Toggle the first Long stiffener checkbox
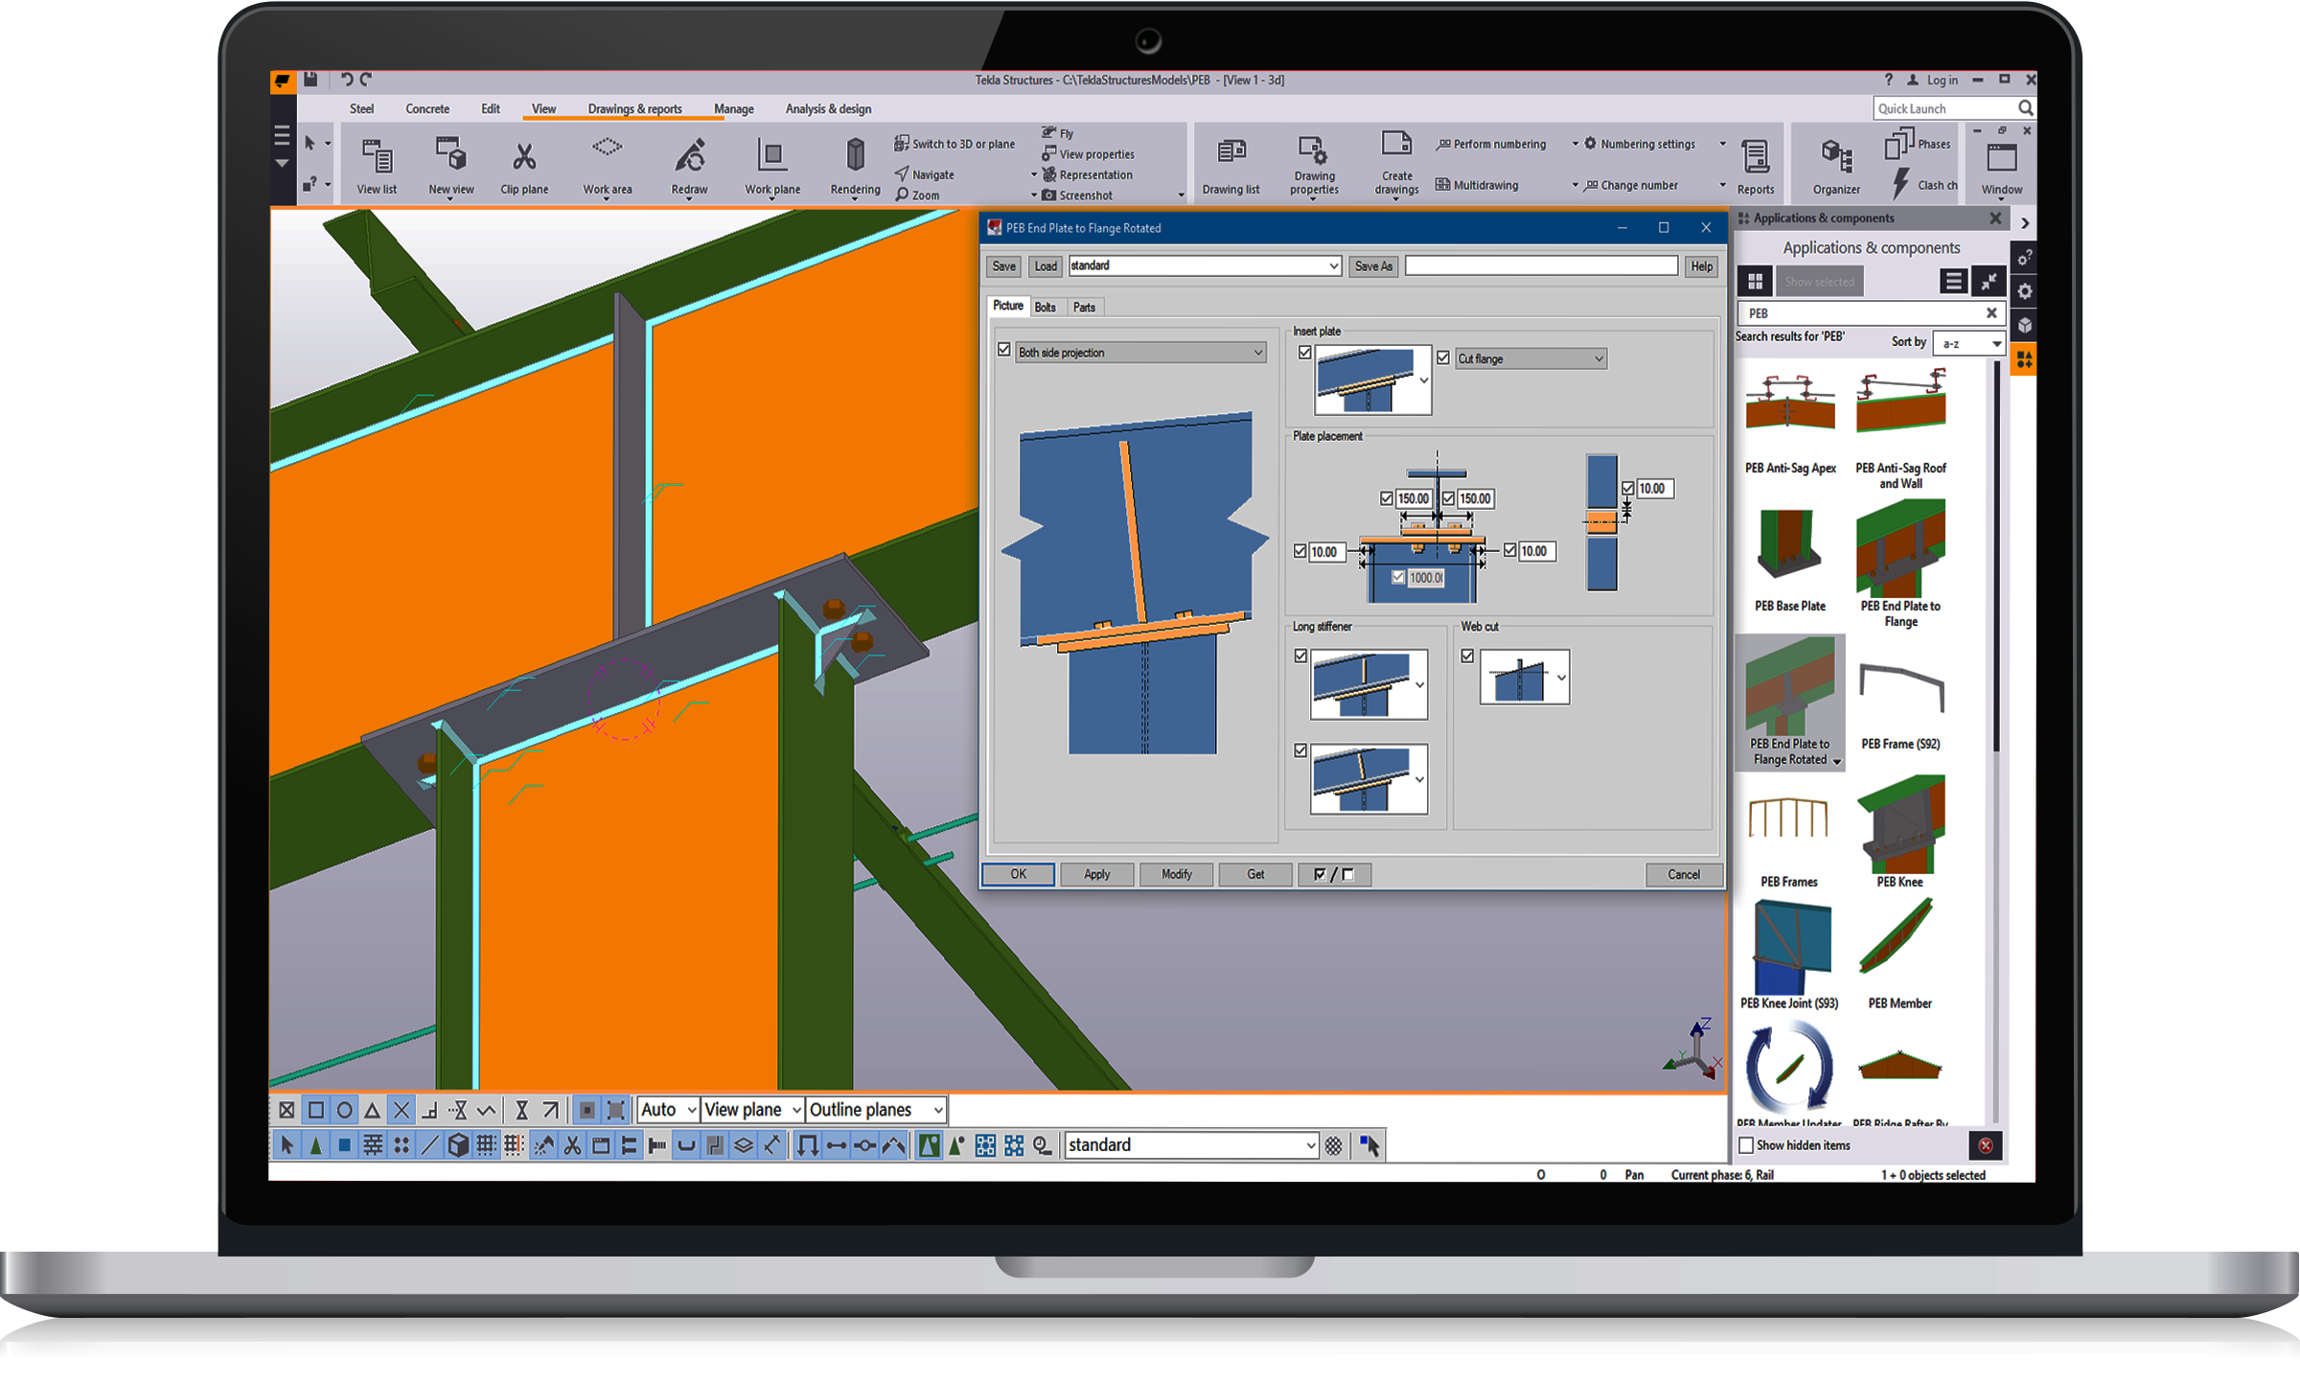This screenshot has height=1384, width=2300. [x=1299, y=657]
